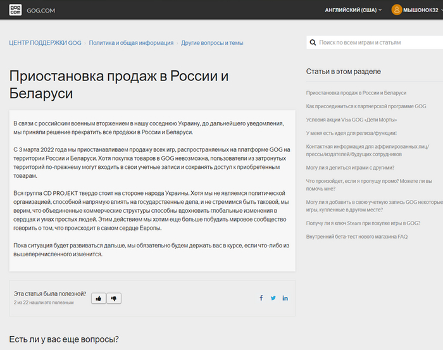The image size is (443, 350).
Task: Open internal beta test store FAQ article
Action: (x=357, y=237)
